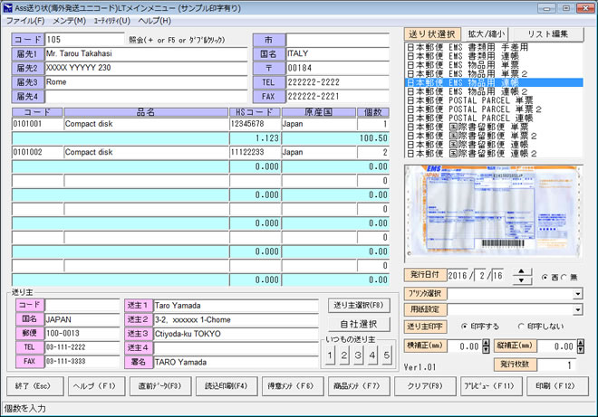Image resolution: width=598 pixels, height=417 pixels.
Task: Open the 用紙設定 paper setting dropdown
Action: pos(577,310)
